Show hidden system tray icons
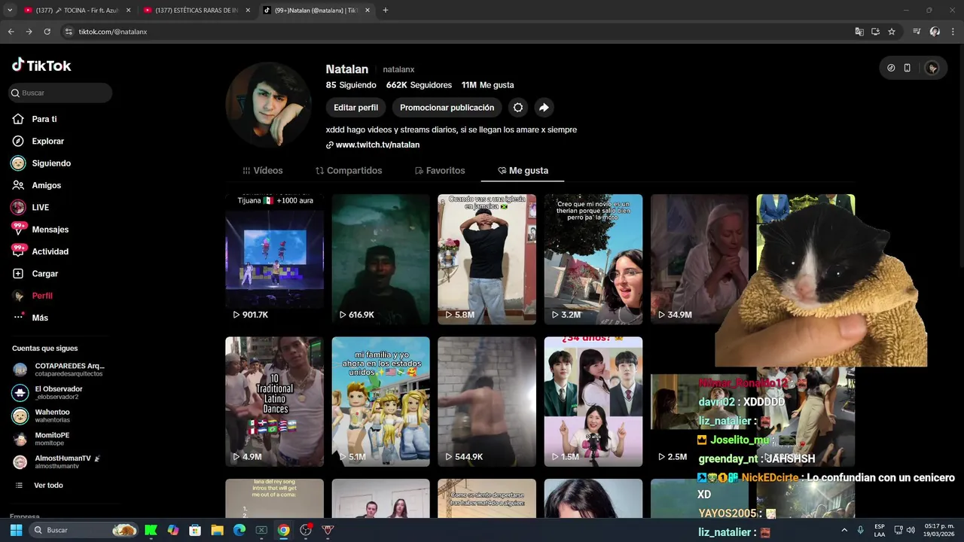This screenshot has height=542, width=964. point(844,530)
